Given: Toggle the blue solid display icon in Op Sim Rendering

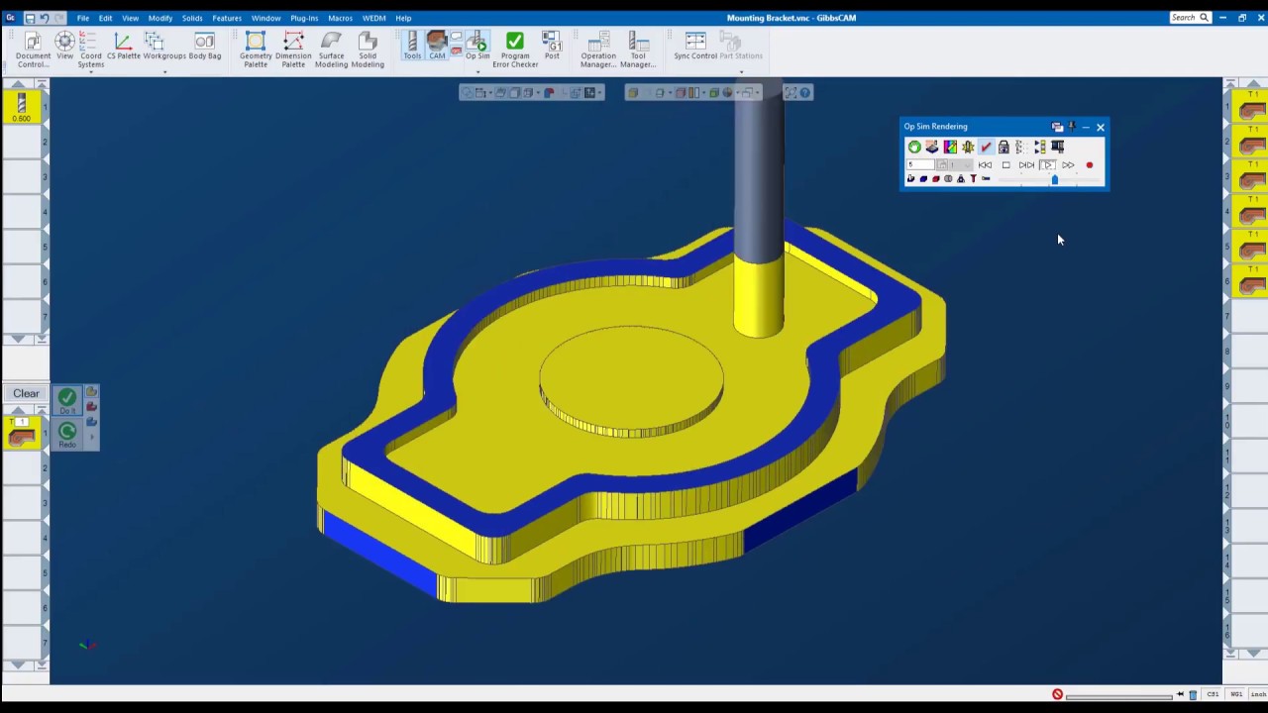Looking at the screenshot, I should (x=923, y=179).
